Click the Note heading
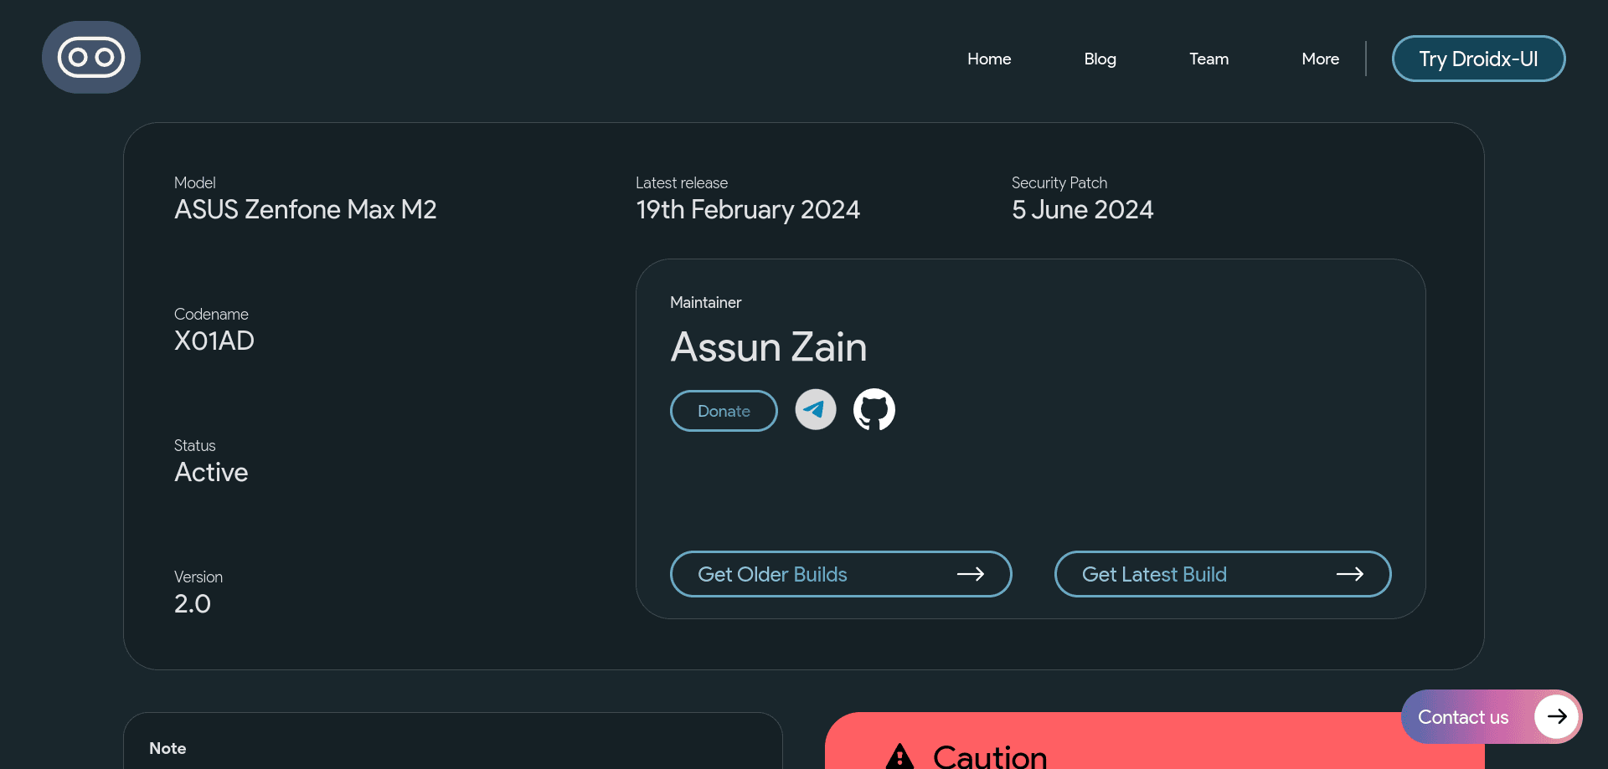The image size is (1608, 769). coord(167,749)
